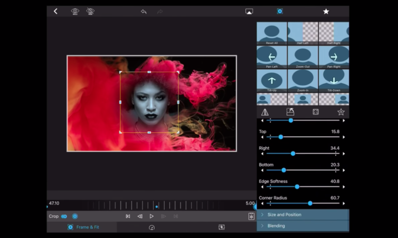Screen dimensions: 398x238
Task: Open the favorites star in top bar
Action: (326, 11)
